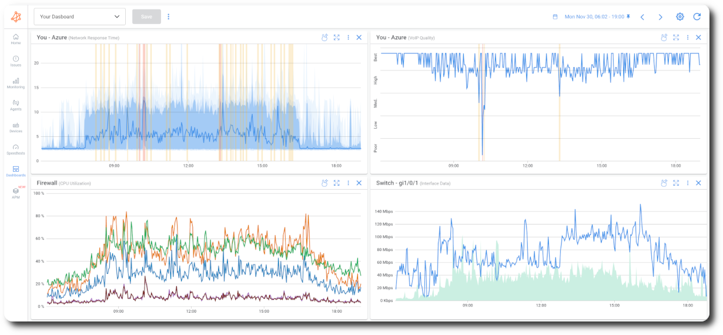The height and width of the screenshot is (335, 723).
Task: Click the Poor label on VoIP chart
Action: coord(376,148)
